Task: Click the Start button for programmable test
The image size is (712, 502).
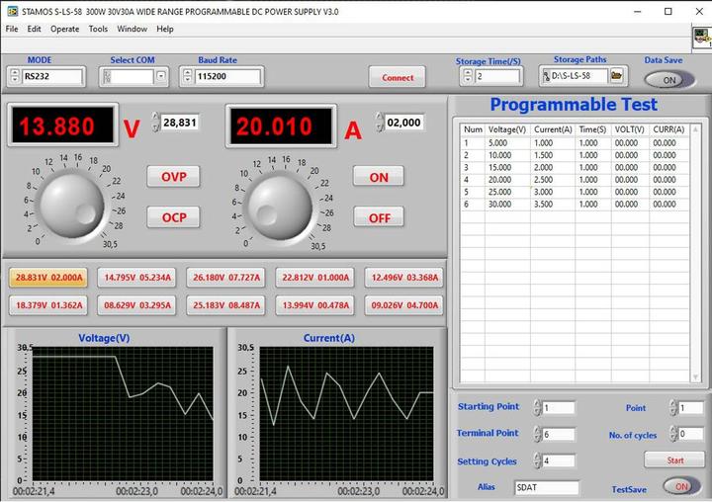Action: coord(674,460)
